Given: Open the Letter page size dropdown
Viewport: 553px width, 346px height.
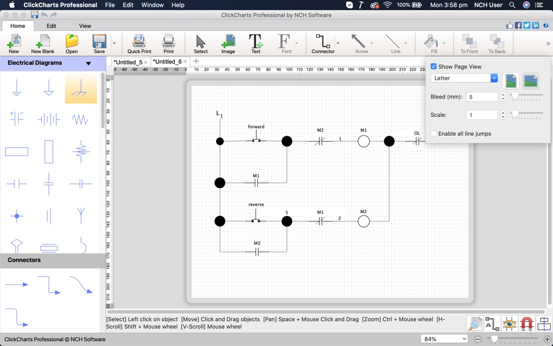Looking at the screenshot, I should click(x=464, y=78).
